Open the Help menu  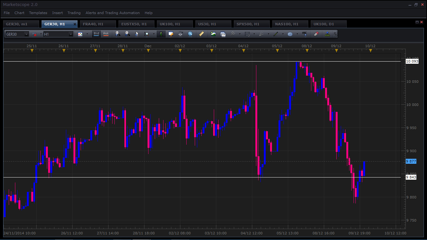pyautogui.click(x=148, y=13)
